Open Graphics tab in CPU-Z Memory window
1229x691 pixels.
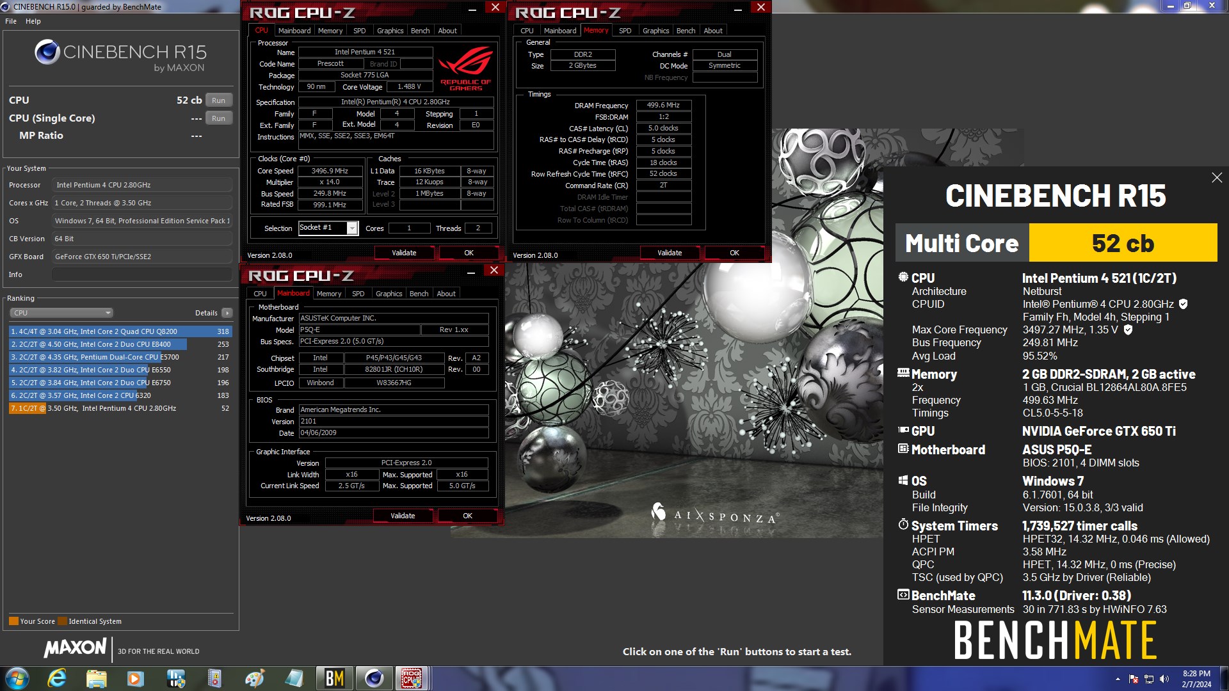[x=656, y=31]
